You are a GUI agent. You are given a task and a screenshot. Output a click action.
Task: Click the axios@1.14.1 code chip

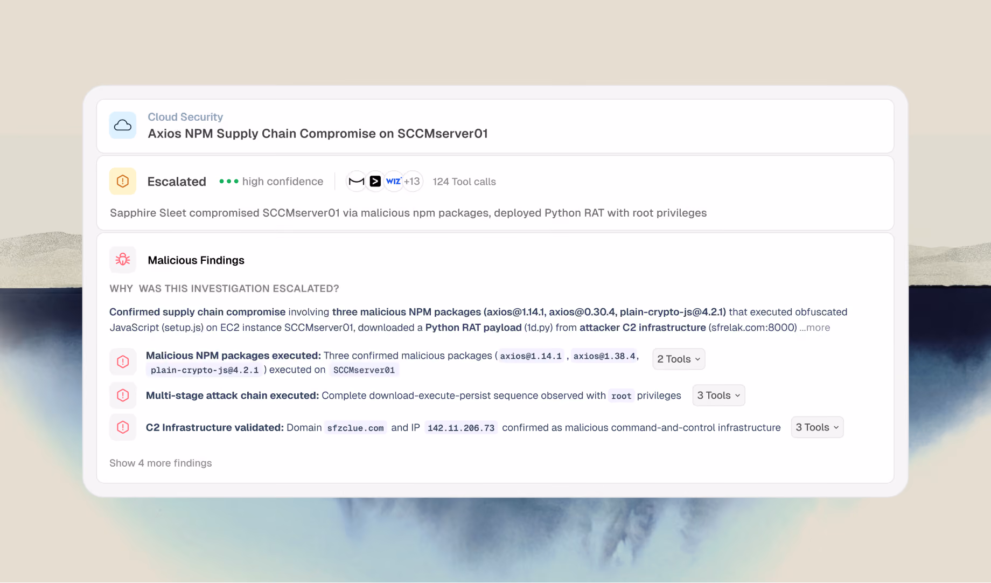point(531,356)
